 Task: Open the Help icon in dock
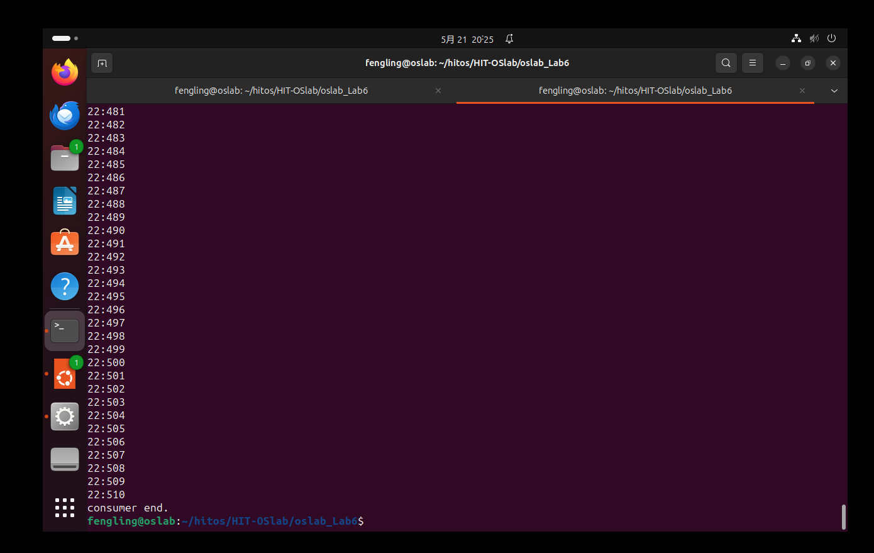(x=65, y=286)
